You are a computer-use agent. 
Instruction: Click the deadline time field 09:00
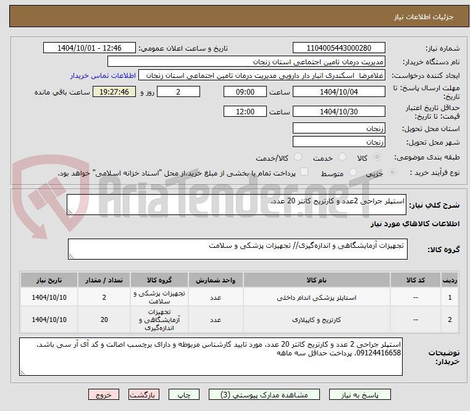point(245,92)
